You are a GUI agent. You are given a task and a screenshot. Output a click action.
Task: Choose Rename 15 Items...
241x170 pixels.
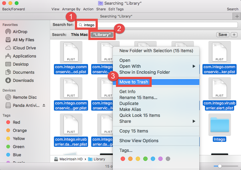156,97
